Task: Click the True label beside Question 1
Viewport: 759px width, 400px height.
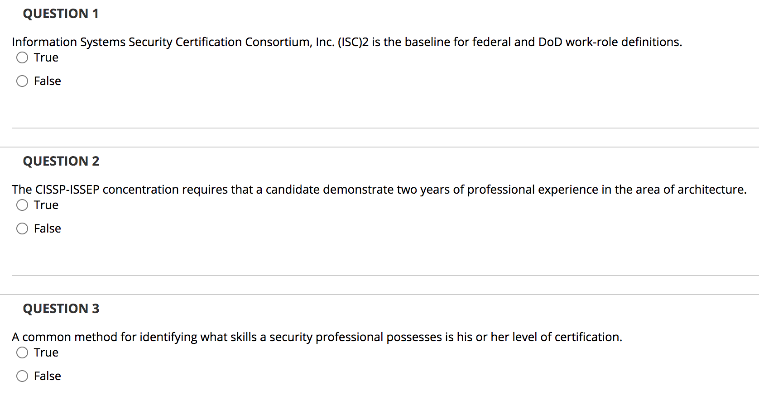Action: tap(46, 57)
